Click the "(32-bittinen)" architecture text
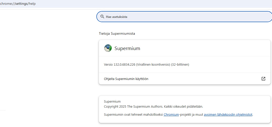This screenshot has height=127, width=272. coord(180,65)
